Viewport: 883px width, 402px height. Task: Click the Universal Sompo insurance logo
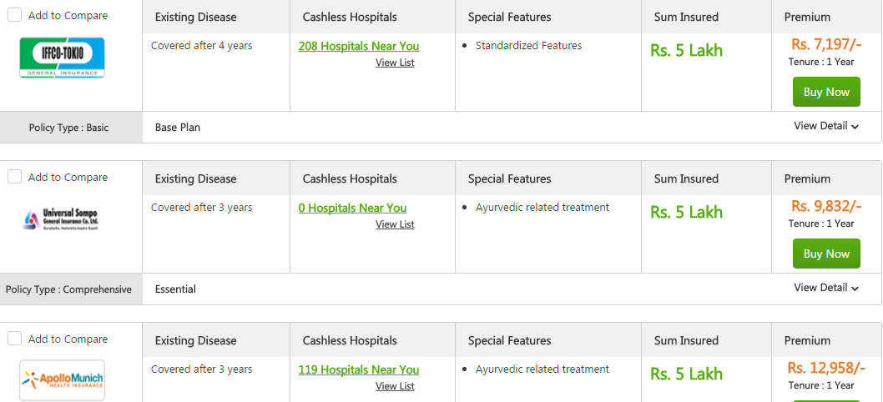pos(63,219)
